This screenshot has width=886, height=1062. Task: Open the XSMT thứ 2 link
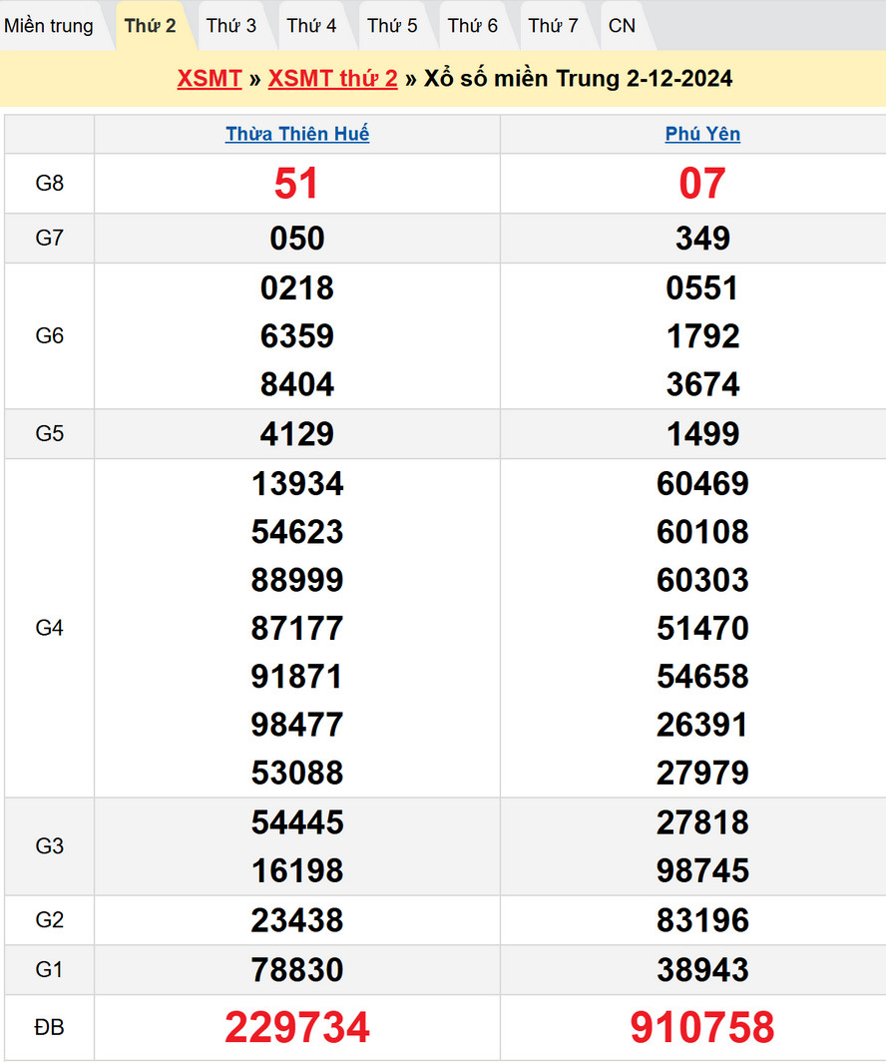pyautogui.click(x=332, y=79)
